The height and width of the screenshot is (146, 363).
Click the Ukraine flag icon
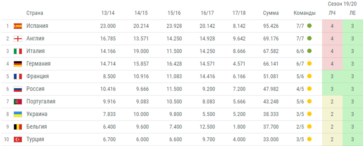pyautogui.click(x=18, y=114)
